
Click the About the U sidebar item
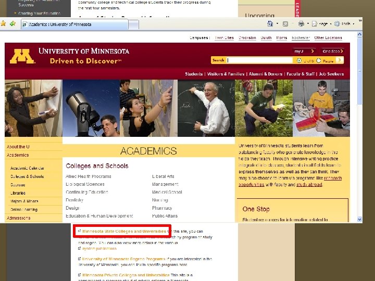[x=18, y=147]
